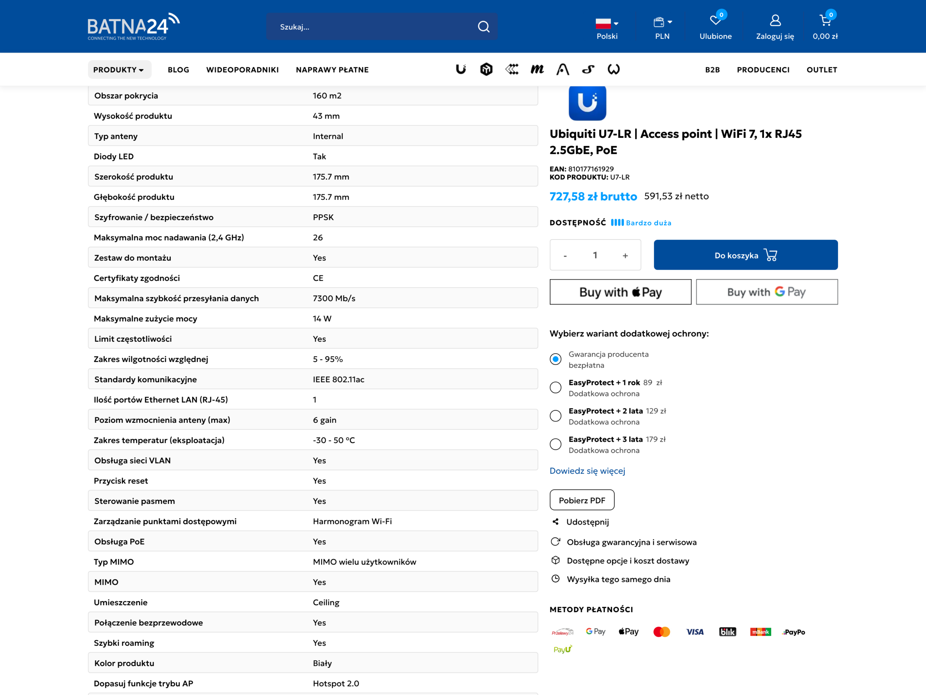Viewport: 926px width, 695px height.
Task: Click Buy with G Pay button
Action: (x=767, y=292)
